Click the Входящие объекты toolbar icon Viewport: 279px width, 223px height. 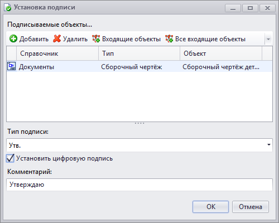click(96, 38)
